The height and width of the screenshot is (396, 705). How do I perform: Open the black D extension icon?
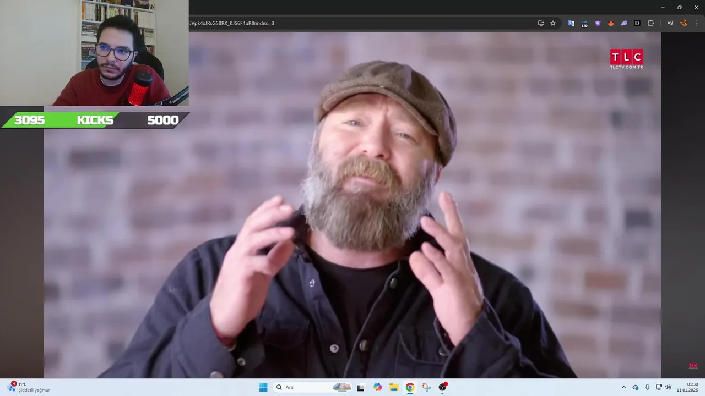637,23
